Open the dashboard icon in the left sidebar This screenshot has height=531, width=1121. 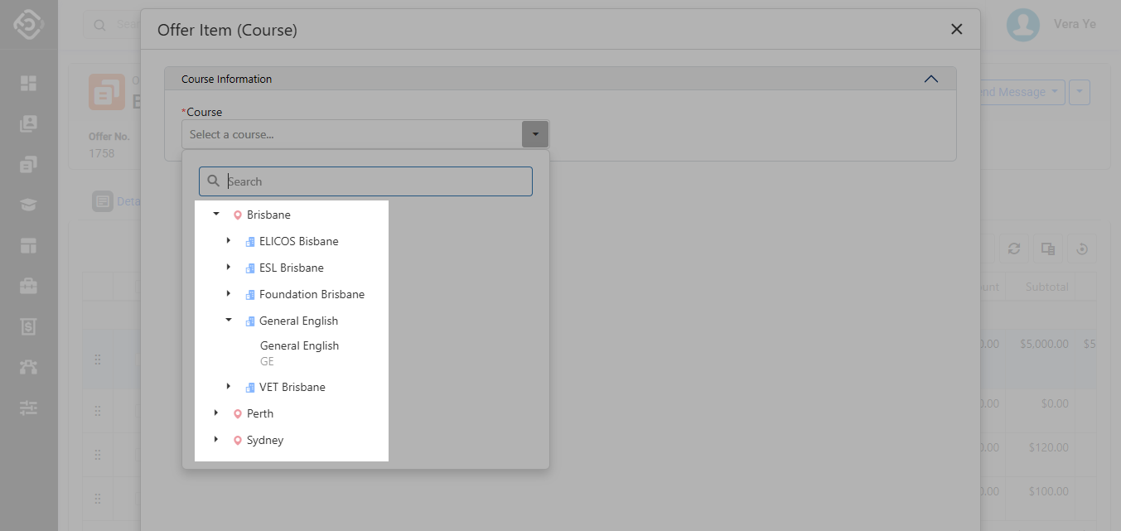pyautogui.click(x=29, y=83)
